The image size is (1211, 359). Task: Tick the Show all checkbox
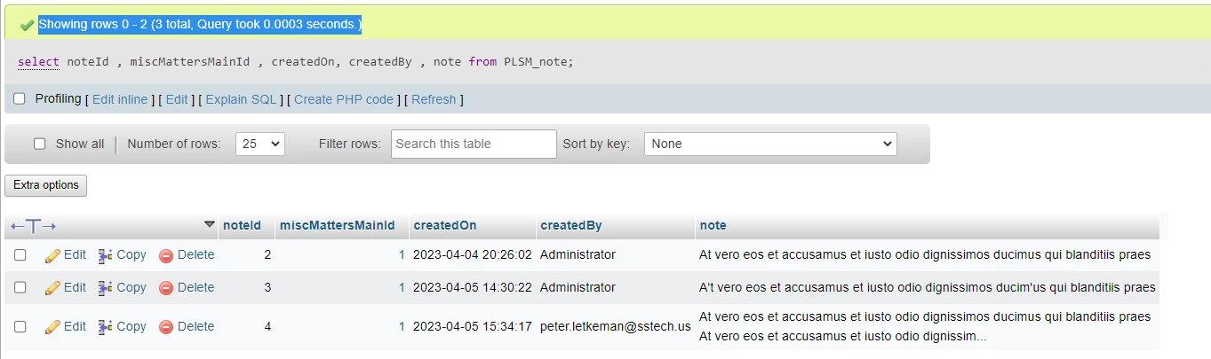point(39,144)
